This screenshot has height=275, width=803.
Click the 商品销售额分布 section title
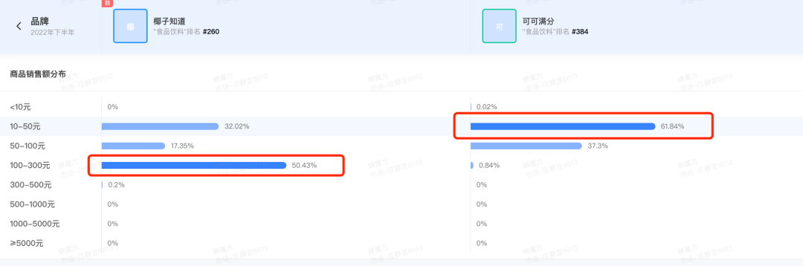click(37, 74)
